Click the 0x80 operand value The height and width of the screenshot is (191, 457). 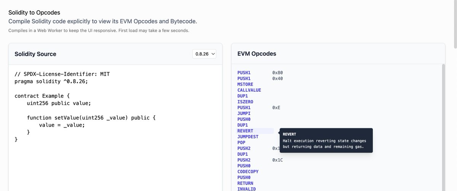click(278, 73)
